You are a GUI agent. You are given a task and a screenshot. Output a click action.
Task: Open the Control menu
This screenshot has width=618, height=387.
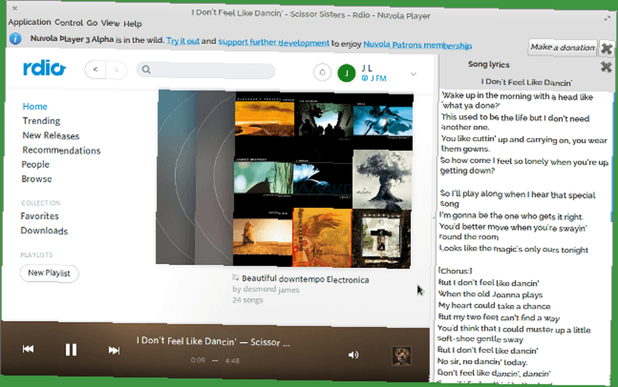tap(69, 23)
